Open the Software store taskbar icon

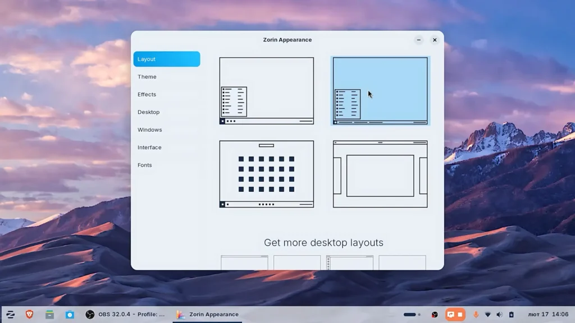(x=70, y=314)
